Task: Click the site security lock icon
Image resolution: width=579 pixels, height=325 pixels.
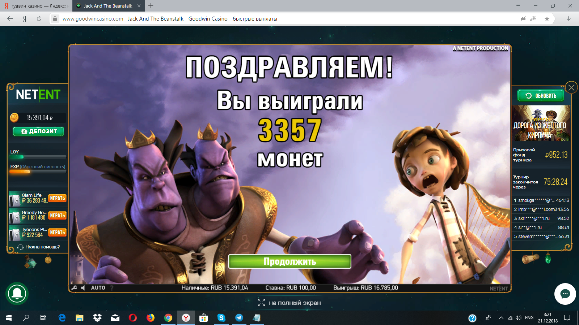Action: click(x=55, y=19)
